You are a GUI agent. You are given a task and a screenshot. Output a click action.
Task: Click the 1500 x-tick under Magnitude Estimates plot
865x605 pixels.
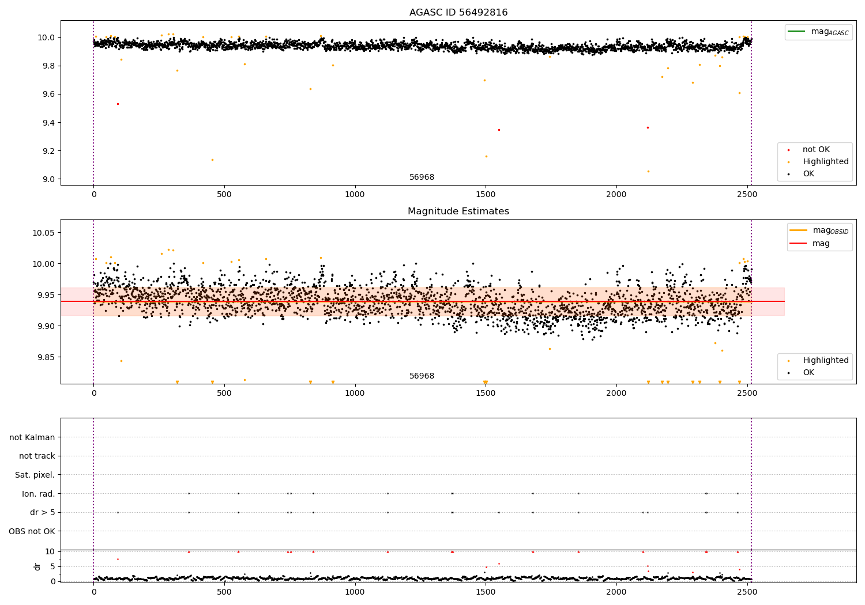[486, 393]
